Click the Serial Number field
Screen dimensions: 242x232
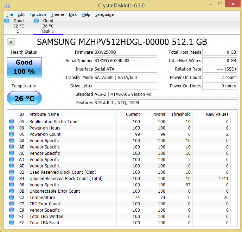(125, 61)
